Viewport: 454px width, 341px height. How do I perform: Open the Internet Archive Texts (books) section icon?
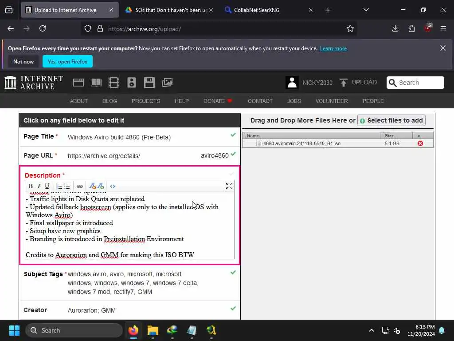click(x=96, y=83)
